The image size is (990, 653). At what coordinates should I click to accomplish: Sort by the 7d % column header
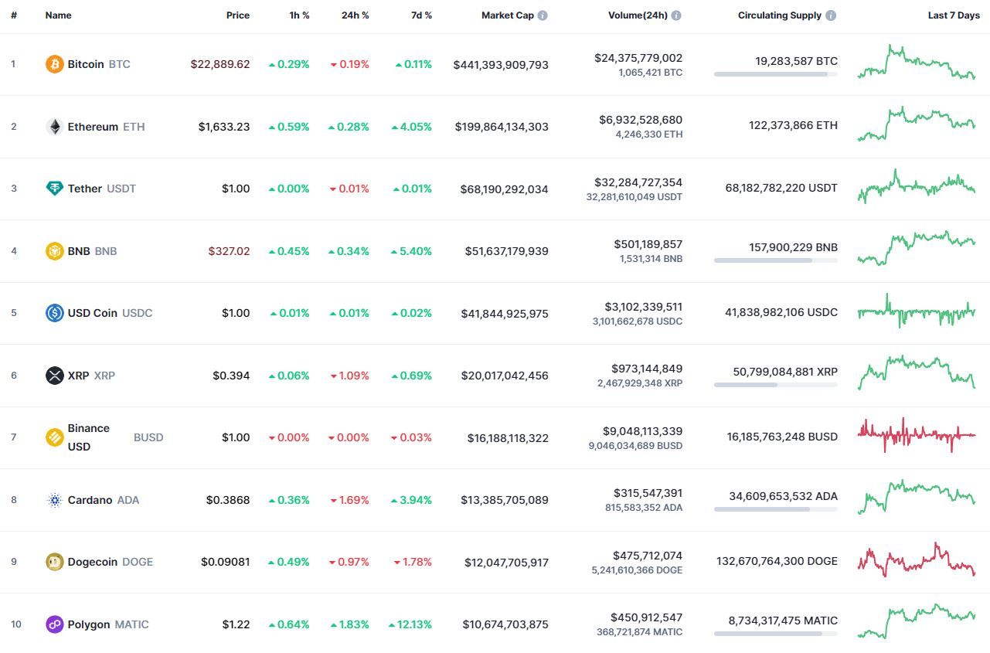coord(421,15)
